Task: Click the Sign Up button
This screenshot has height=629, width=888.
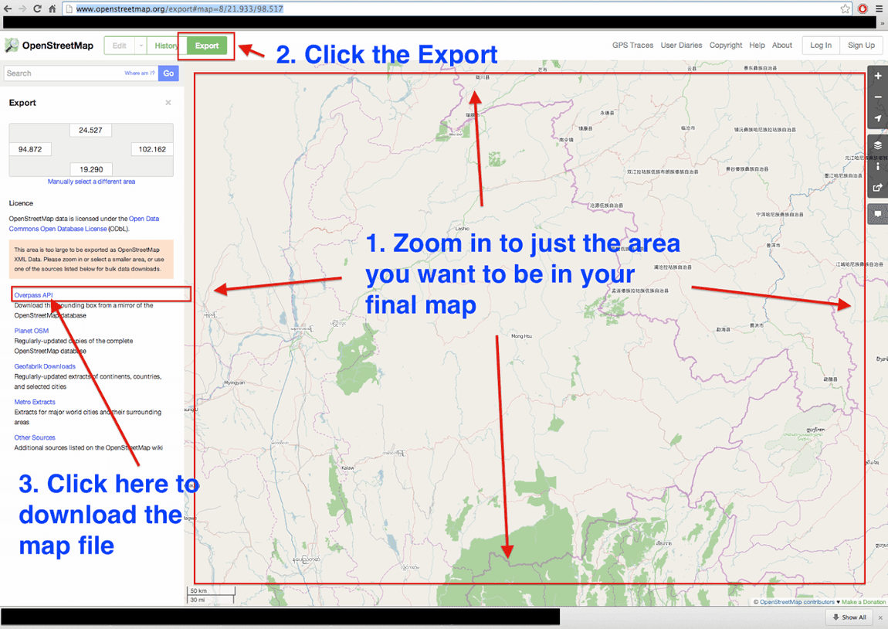Action: 861,46
